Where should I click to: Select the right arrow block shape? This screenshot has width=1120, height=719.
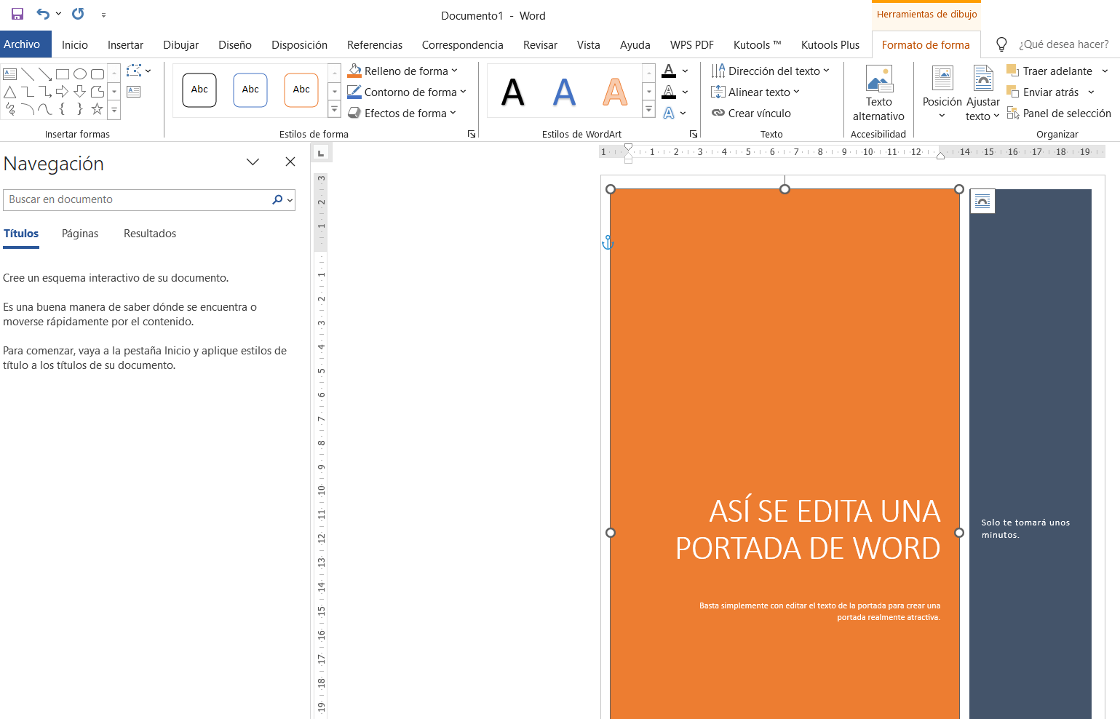[63, 92]
